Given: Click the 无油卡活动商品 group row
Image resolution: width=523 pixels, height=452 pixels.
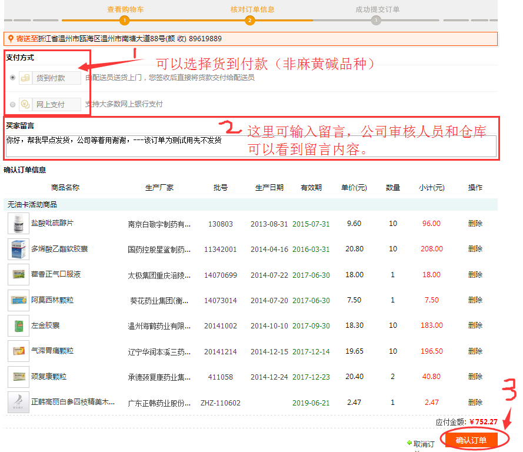Looking at the screenshot, I should click(x=251, y=204).
